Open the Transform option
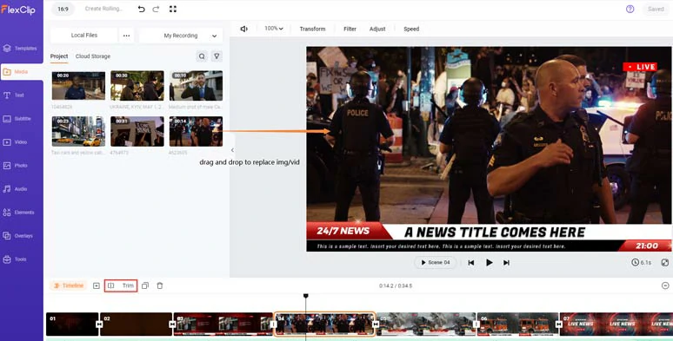The width and height of the screenshot is (673, 341). [x=312, y=29]
